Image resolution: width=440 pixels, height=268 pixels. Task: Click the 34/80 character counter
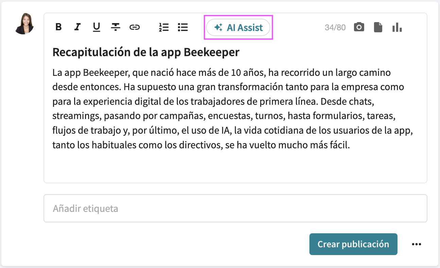[x=335, y=27]
